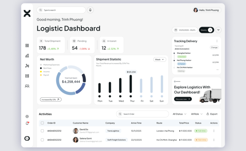
Task: Click the notification bell icon
Action: pos(27,123)
